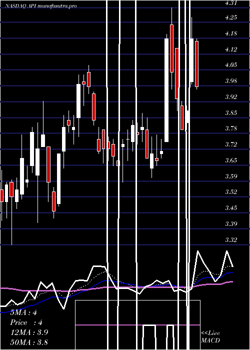Click the 5MA : 4 legend entry
Screen dimensions: 250x350
[x=23, y=312]
